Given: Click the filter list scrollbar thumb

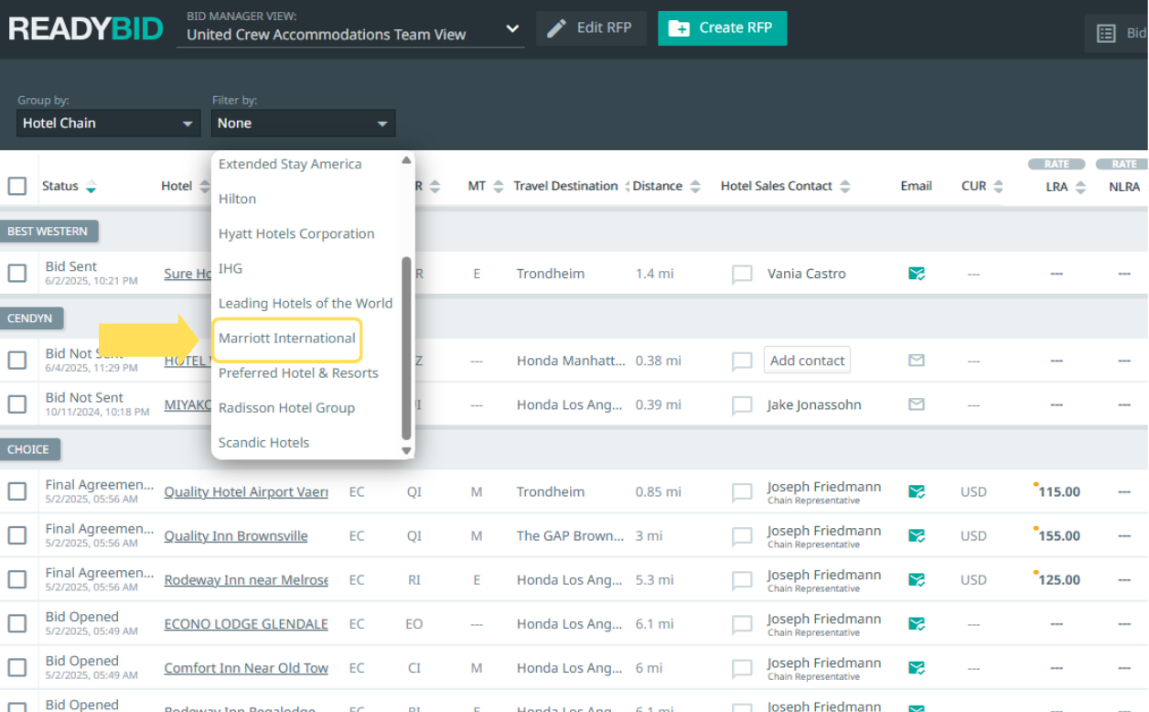Looking at the screenshot, I should tap(407, 348).
